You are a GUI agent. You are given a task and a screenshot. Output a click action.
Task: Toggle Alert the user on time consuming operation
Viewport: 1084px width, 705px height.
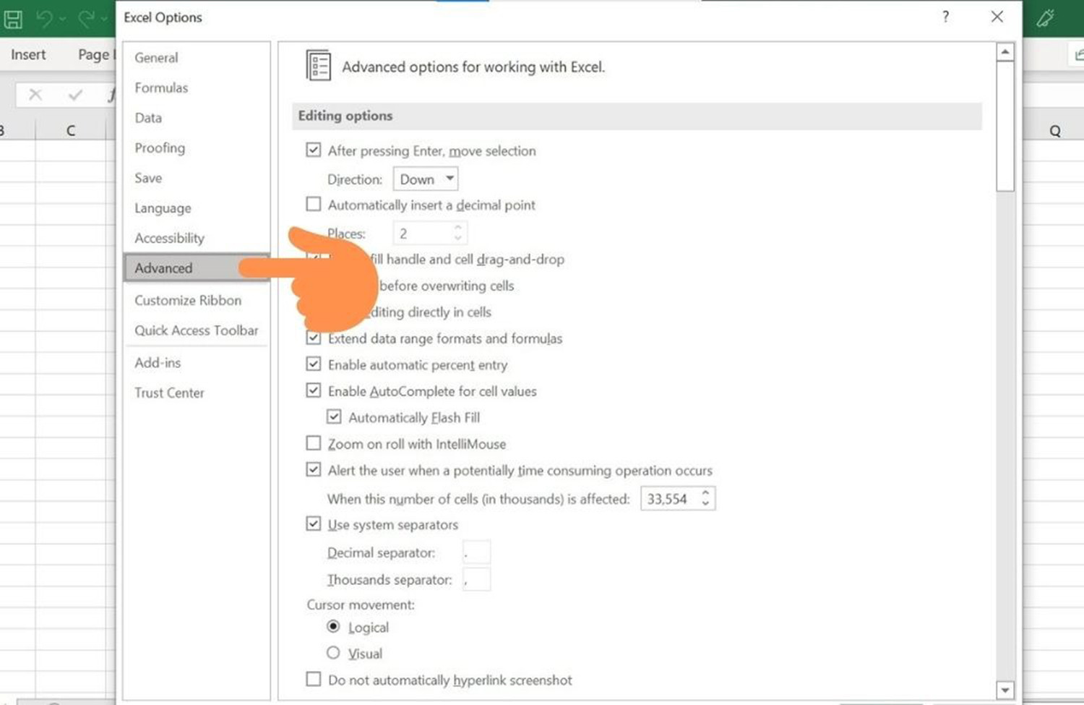click(314, 470)
